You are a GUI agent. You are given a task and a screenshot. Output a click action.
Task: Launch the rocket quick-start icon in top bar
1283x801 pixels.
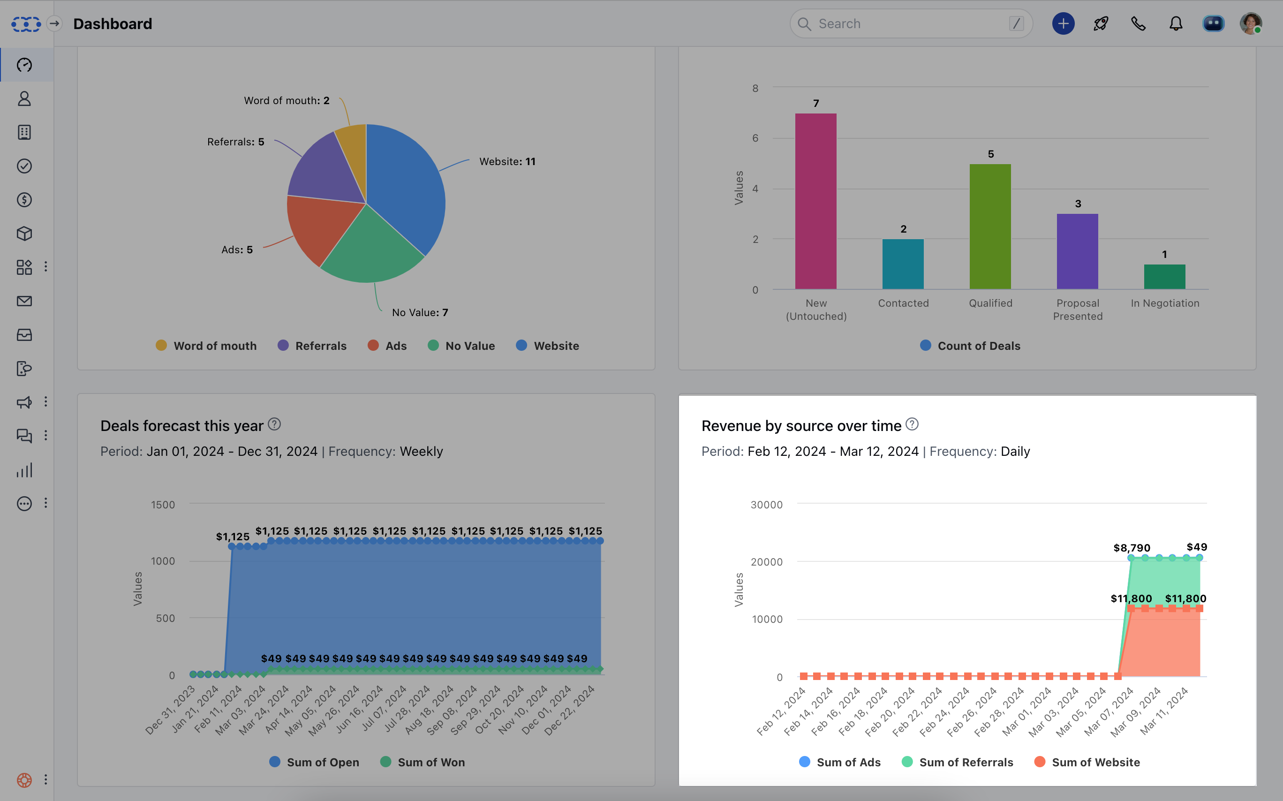click(1100, 23)
